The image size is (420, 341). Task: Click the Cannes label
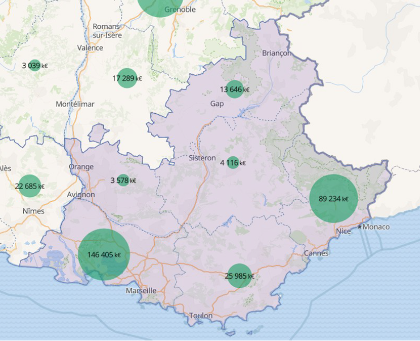click(x=316, y=253)
